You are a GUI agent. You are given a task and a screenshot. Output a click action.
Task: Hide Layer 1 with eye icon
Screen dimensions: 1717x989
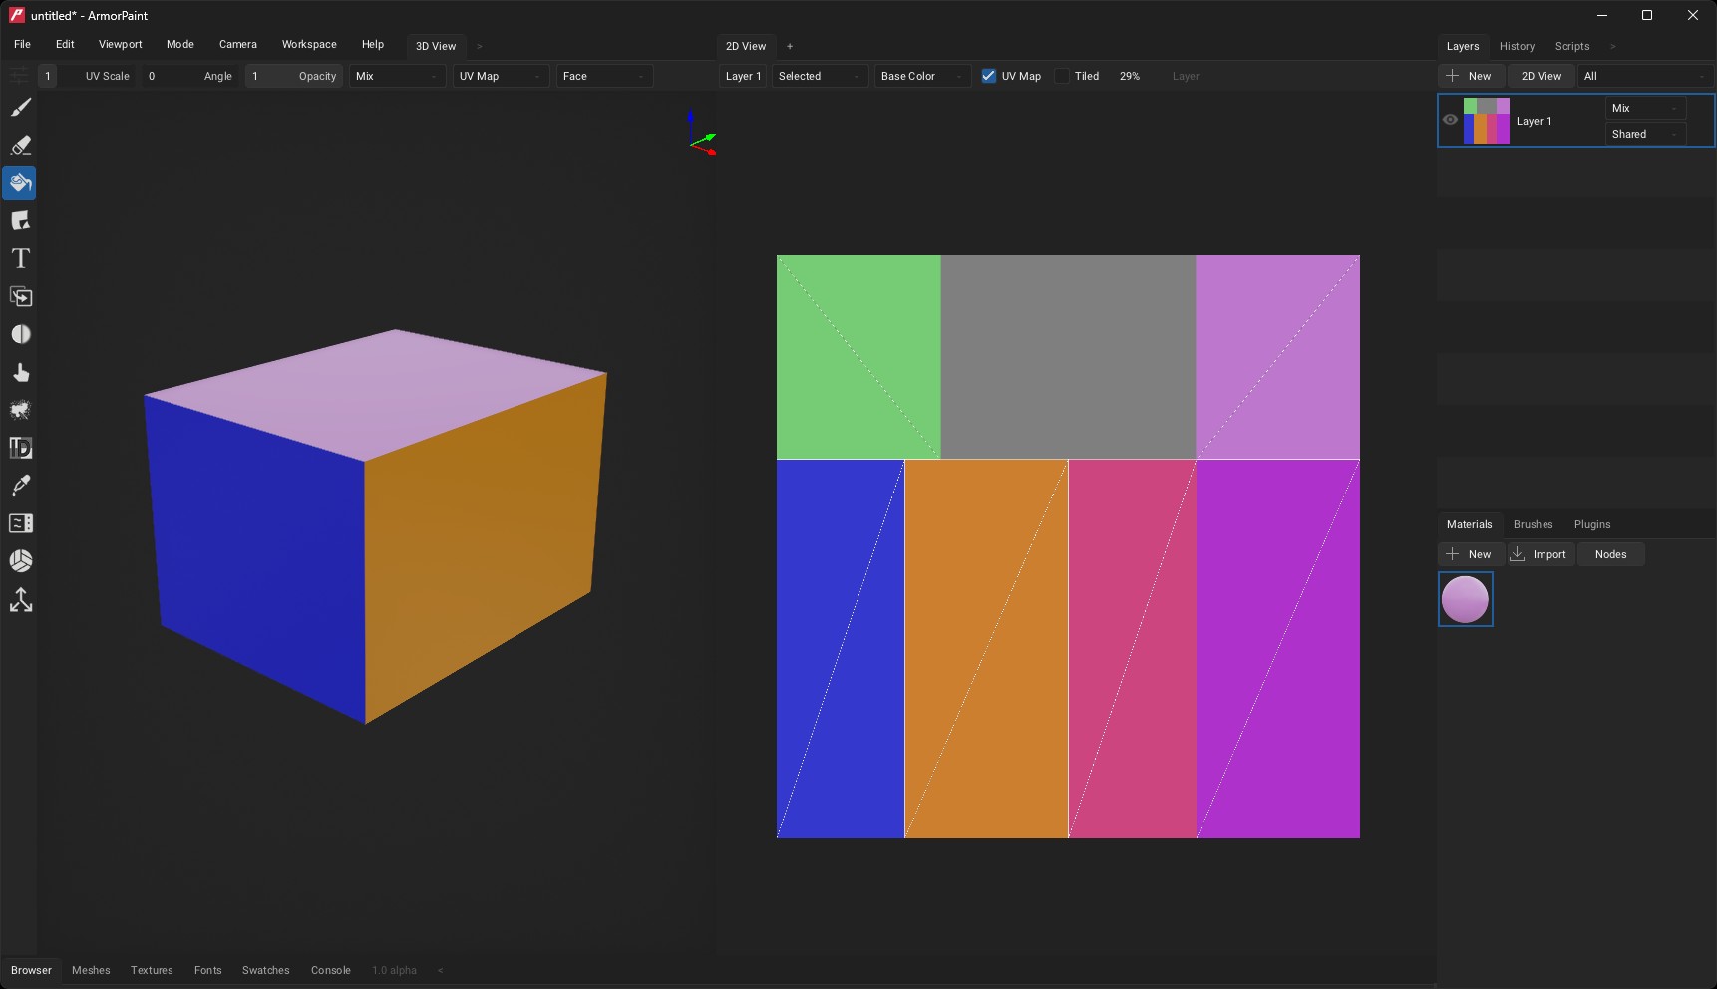pos(1450,120)
